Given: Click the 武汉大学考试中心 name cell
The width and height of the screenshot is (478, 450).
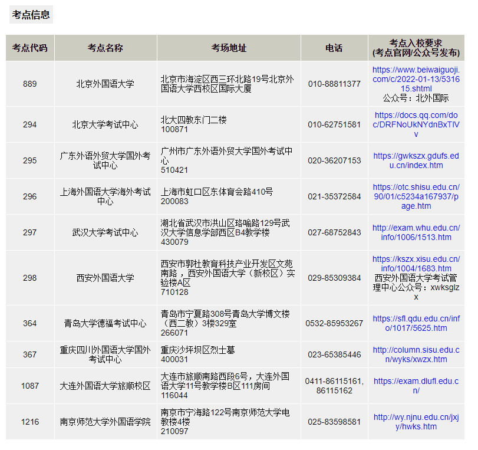Looking at the screenshot, I should [x=105, y=232].
